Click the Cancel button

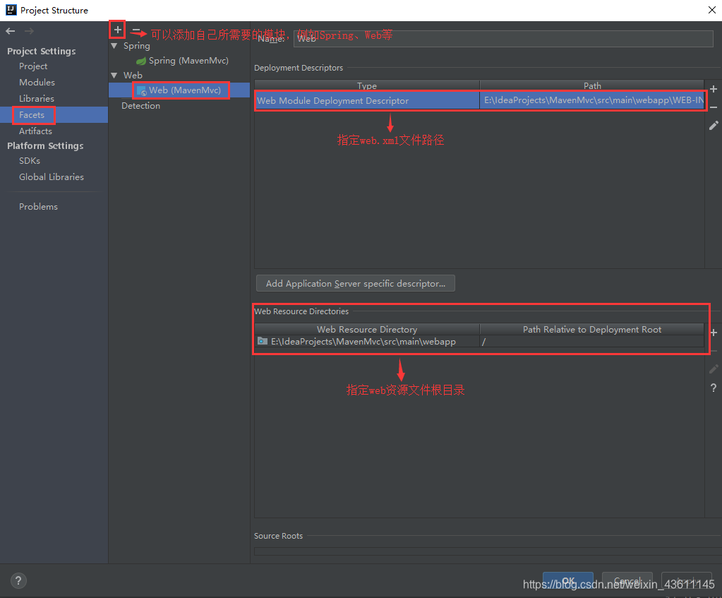click(627, 581)
